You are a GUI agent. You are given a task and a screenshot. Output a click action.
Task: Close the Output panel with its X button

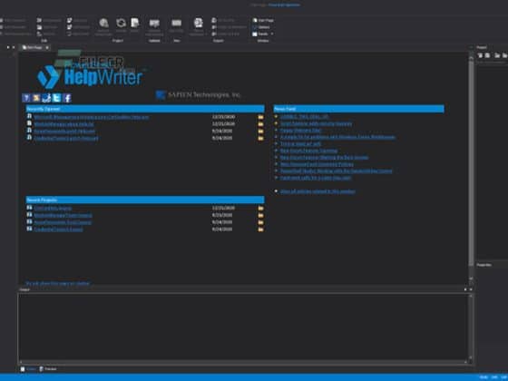(x=471, y=289)
